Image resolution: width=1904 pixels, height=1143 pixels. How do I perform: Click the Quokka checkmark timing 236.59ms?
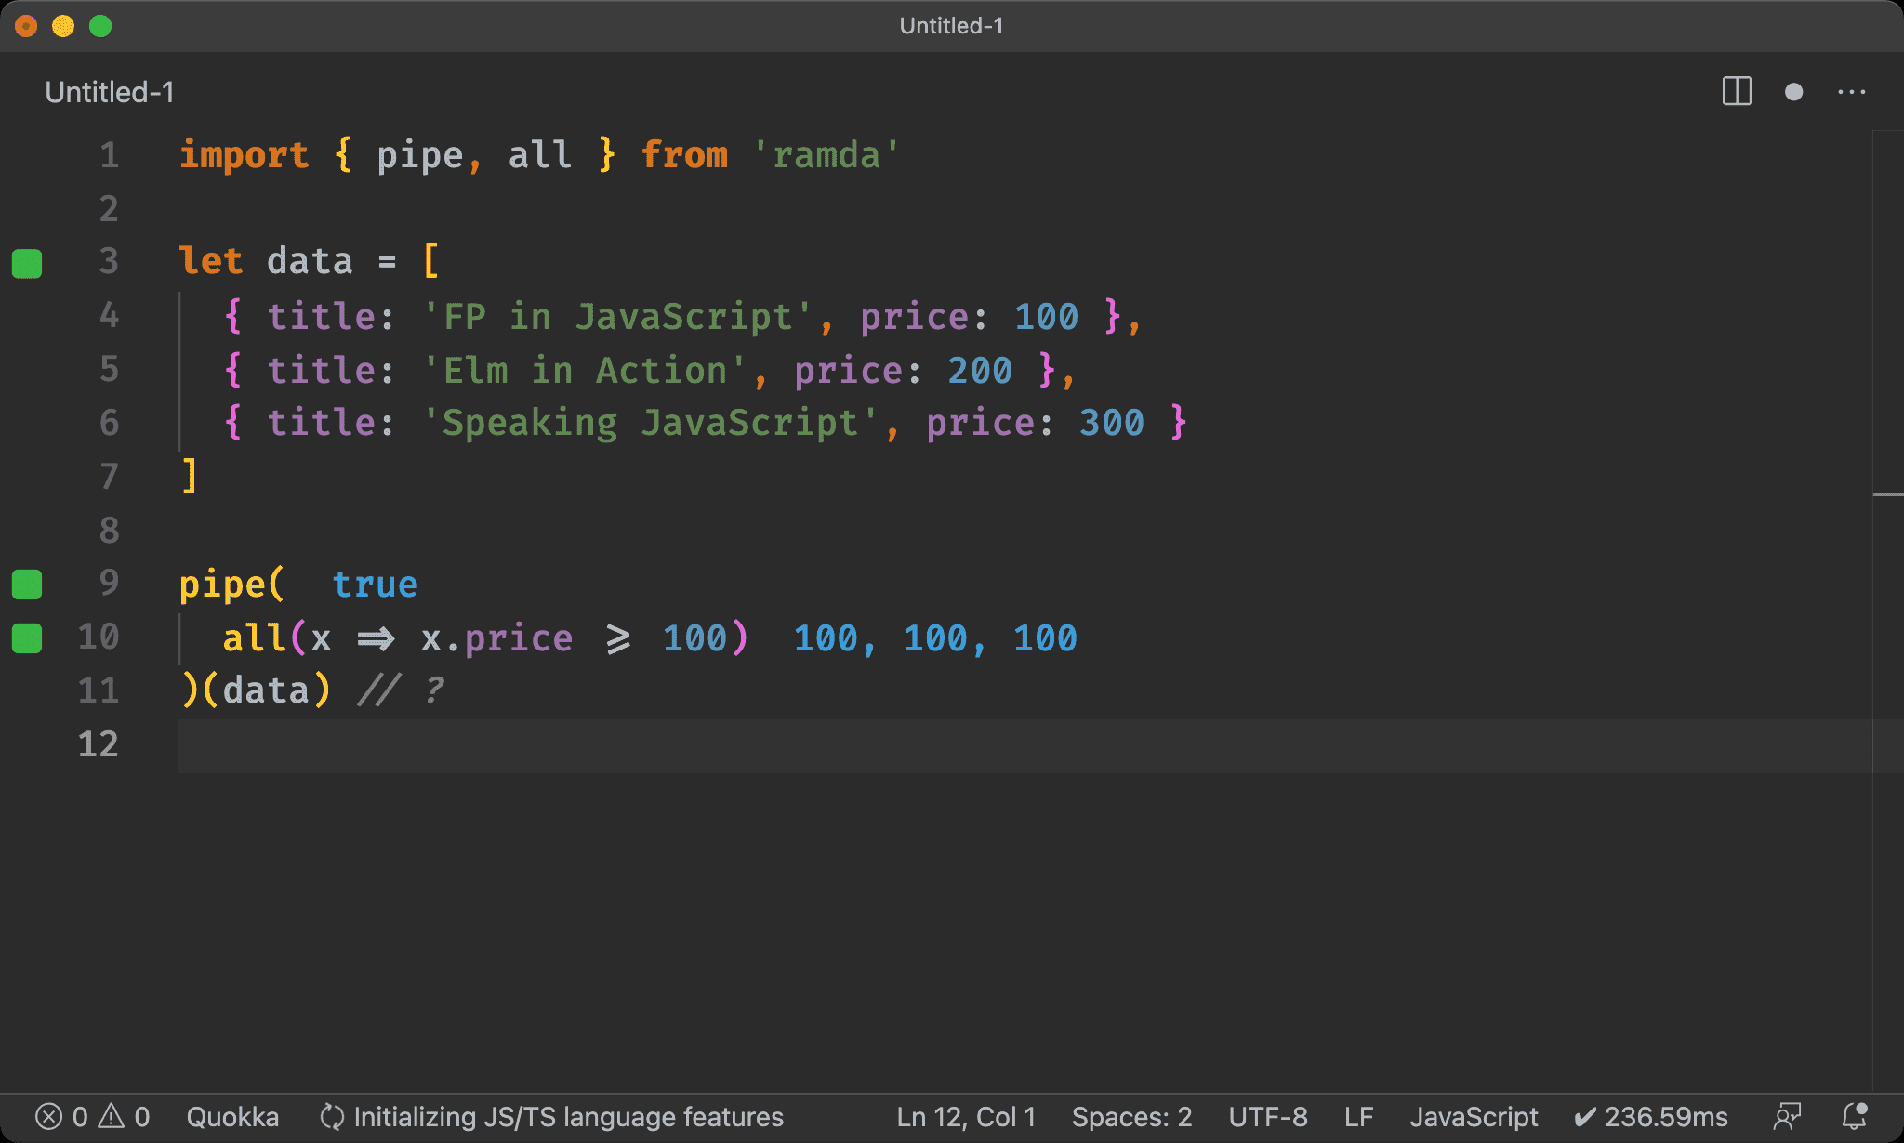(x=1650, y=1116)
